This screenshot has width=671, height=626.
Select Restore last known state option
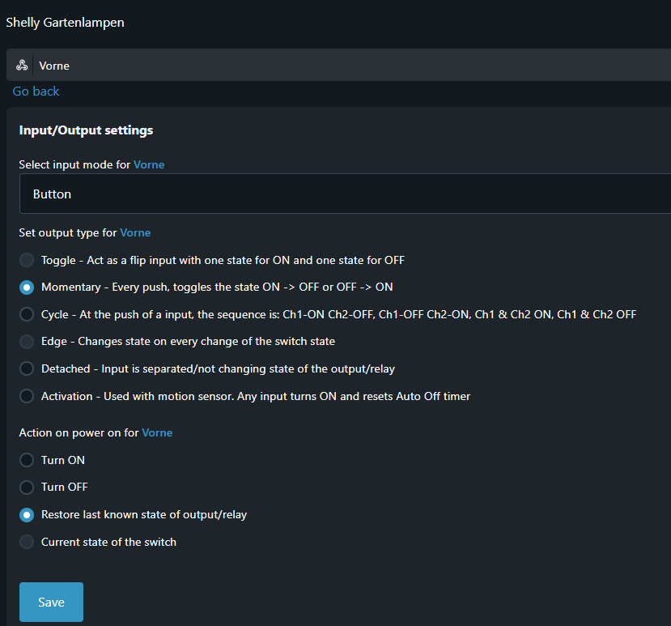[x=27, y=515]
